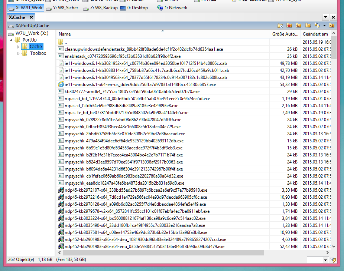Screen dimensions: 344x271
Task: Collapse the PortUp tree node
Action: pyautogui.click(x=11, y=40)
